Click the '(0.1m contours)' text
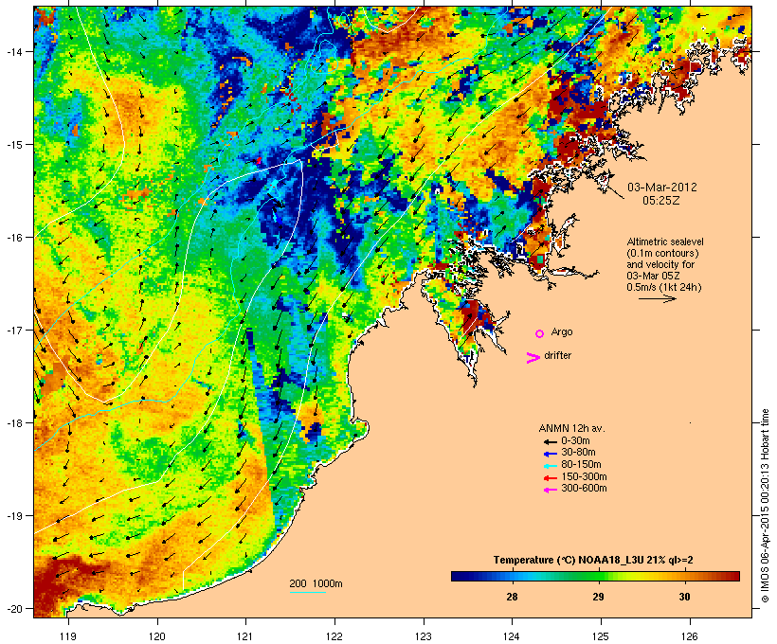The image size is (777, 644). 662,253
